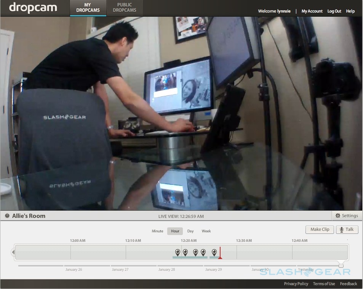The image size is (363, 289).
Task: Open the My Dropcams tab
Action: [88, 8]
